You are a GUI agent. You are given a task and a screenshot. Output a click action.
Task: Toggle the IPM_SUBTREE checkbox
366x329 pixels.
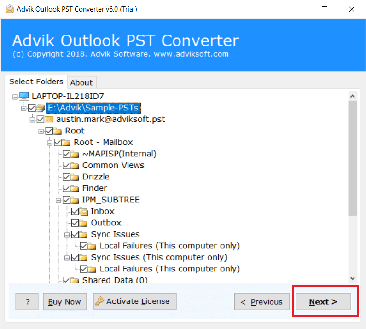66,200
